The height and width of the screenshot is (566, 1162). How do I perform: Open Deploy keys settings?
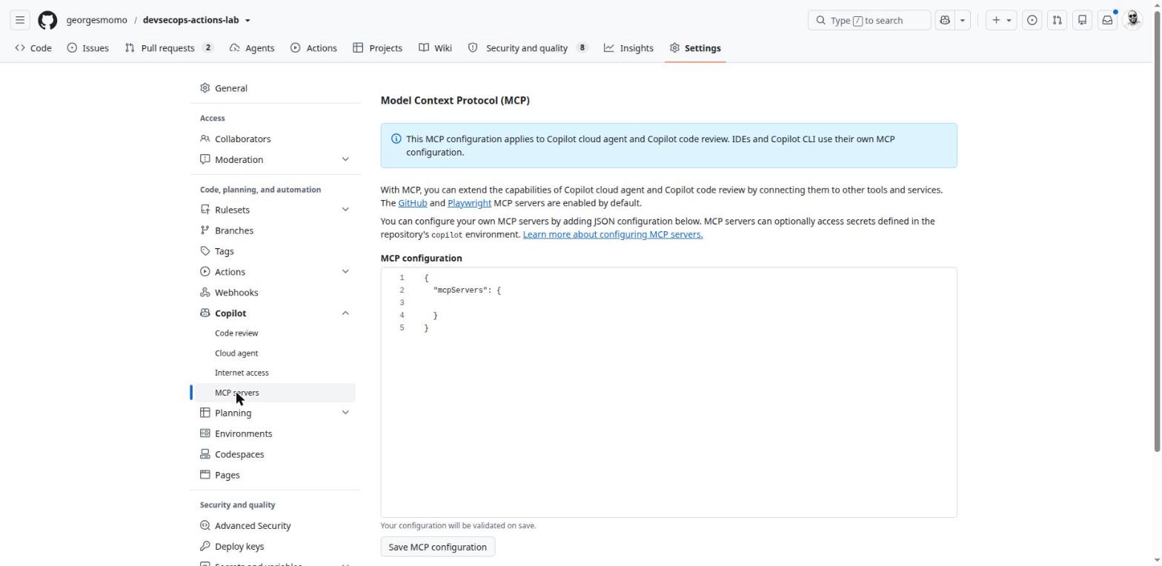tap(239, 546)
